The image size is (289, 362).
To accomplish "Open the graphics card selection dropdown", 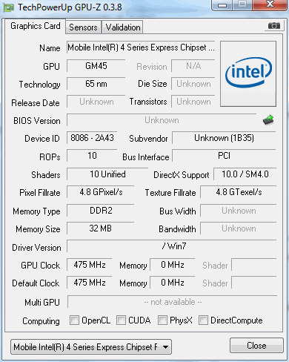I will pyautogui.click(x=91, y=346).
